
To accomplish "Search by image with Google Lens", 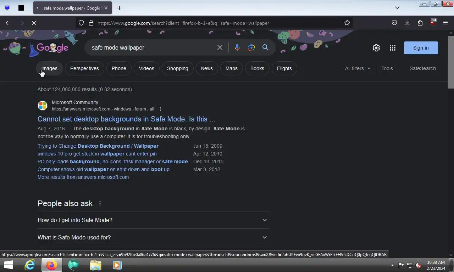I will click(251, 47).
